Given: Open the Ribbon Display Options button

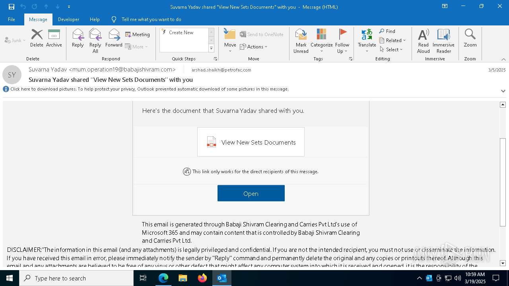Looking at the screenshot, I should click(445, 6).
